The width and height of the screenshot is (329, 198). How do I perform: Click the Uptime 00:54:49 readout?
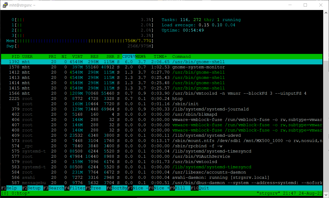tap(183, 30)
